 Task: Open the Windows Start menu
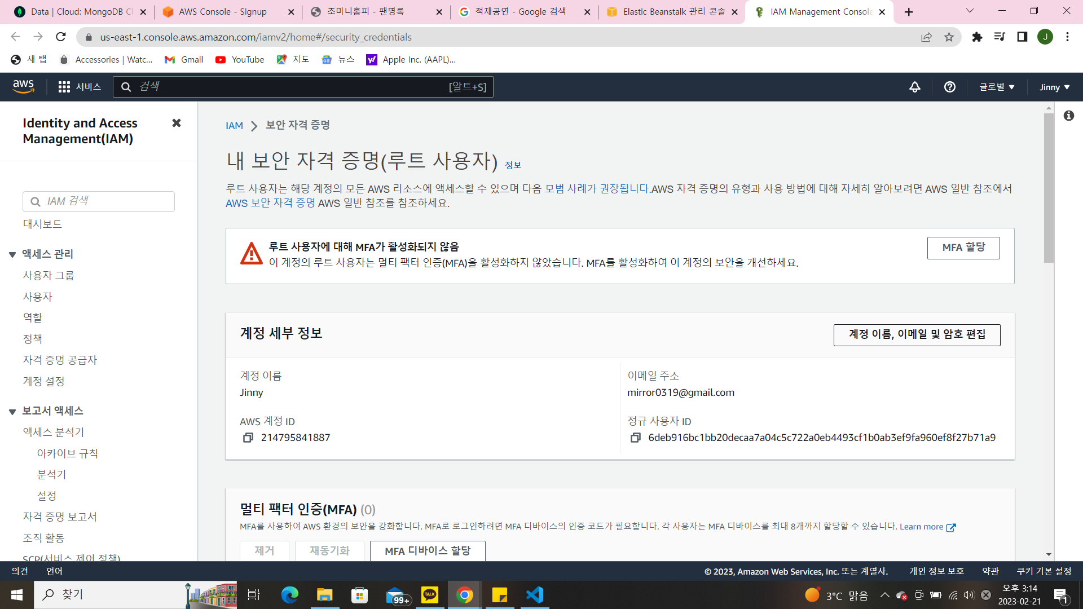[x=17, y=595]
